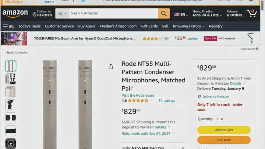
Task: Click the Amazon logo
Action: point(15,14)
